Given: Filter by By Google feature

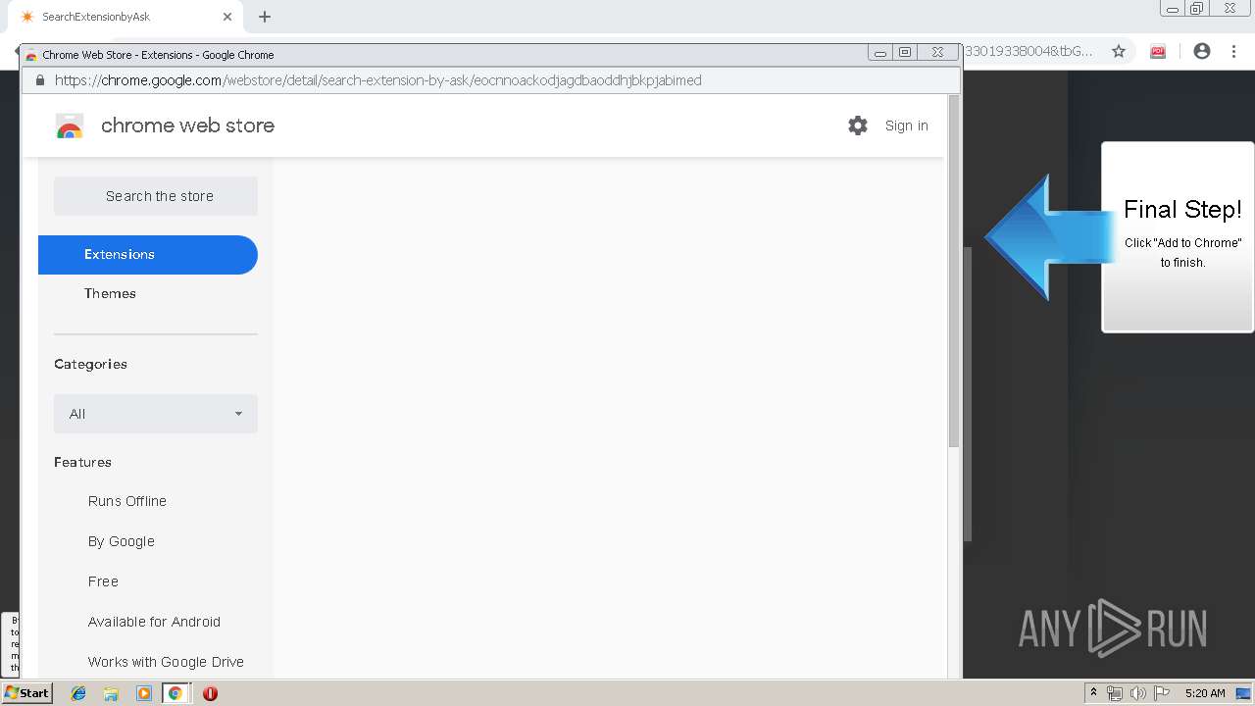Looking at the screenshot, I should 122,541.
